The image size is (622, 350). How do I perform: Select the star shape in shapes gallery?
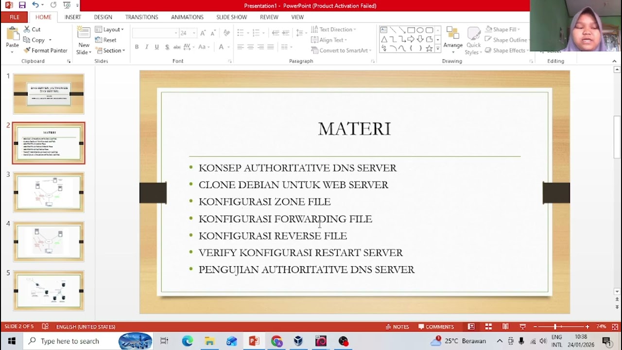[x=429, y=49]
